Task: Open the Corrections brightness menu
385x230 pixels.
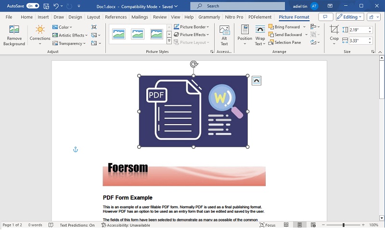Action: [40, 35]
